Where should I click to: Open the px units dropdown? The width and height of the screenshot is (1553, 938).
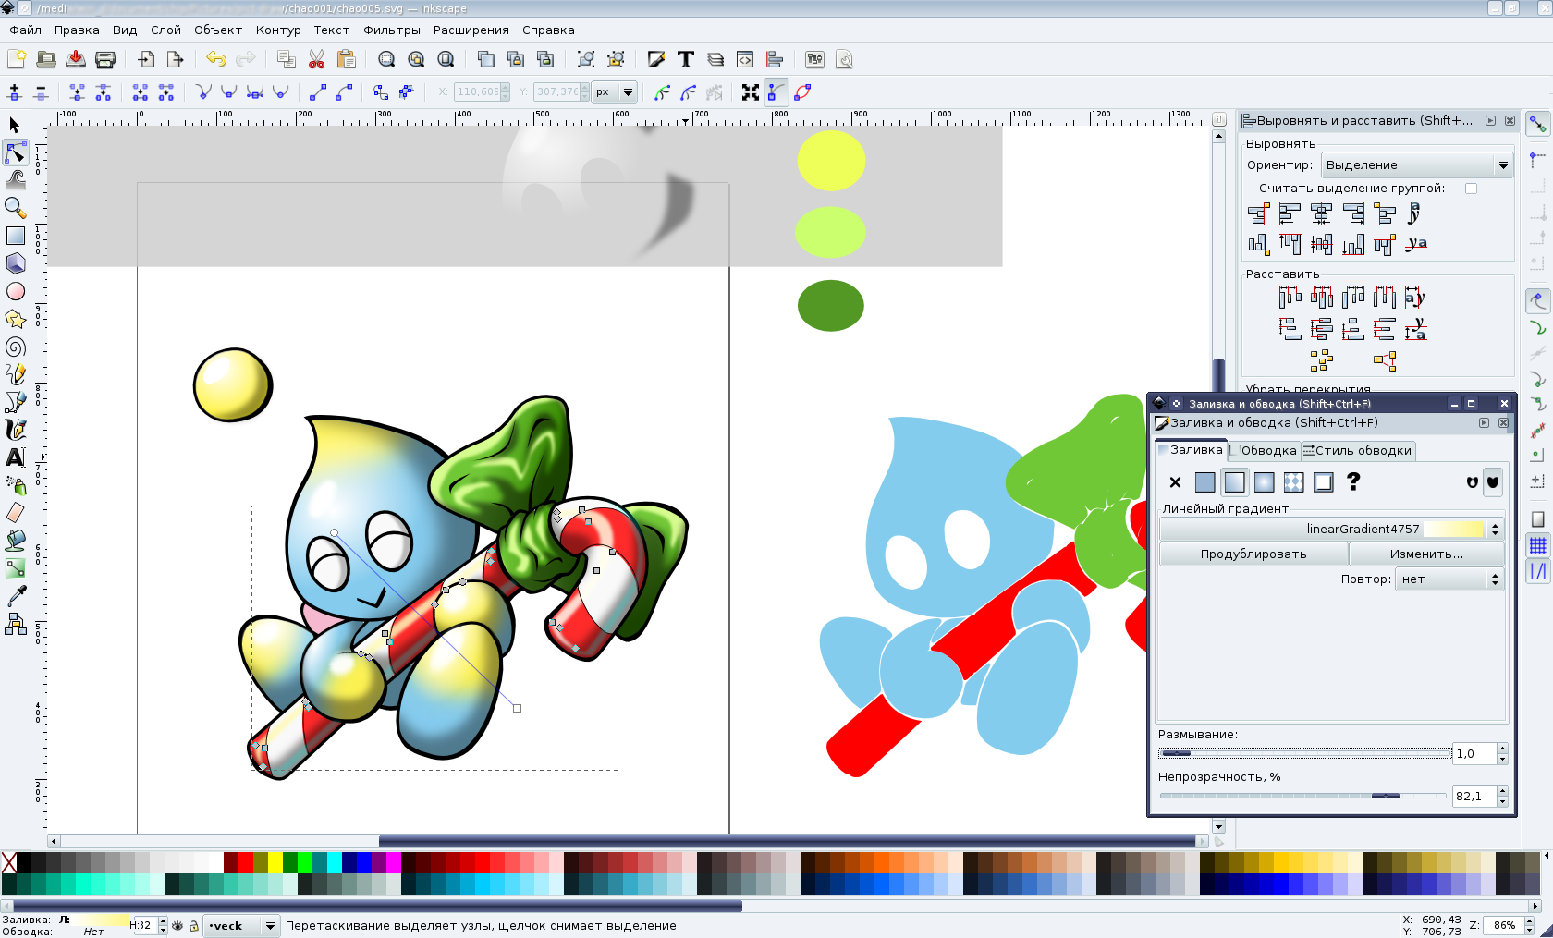[x=615, y=91]
